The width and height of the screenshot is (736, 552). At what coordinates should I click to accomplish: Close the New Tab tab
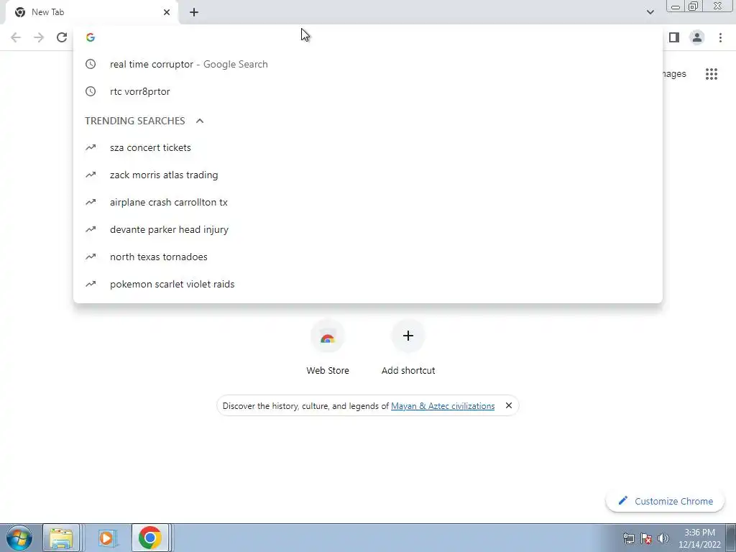[167, 12]
